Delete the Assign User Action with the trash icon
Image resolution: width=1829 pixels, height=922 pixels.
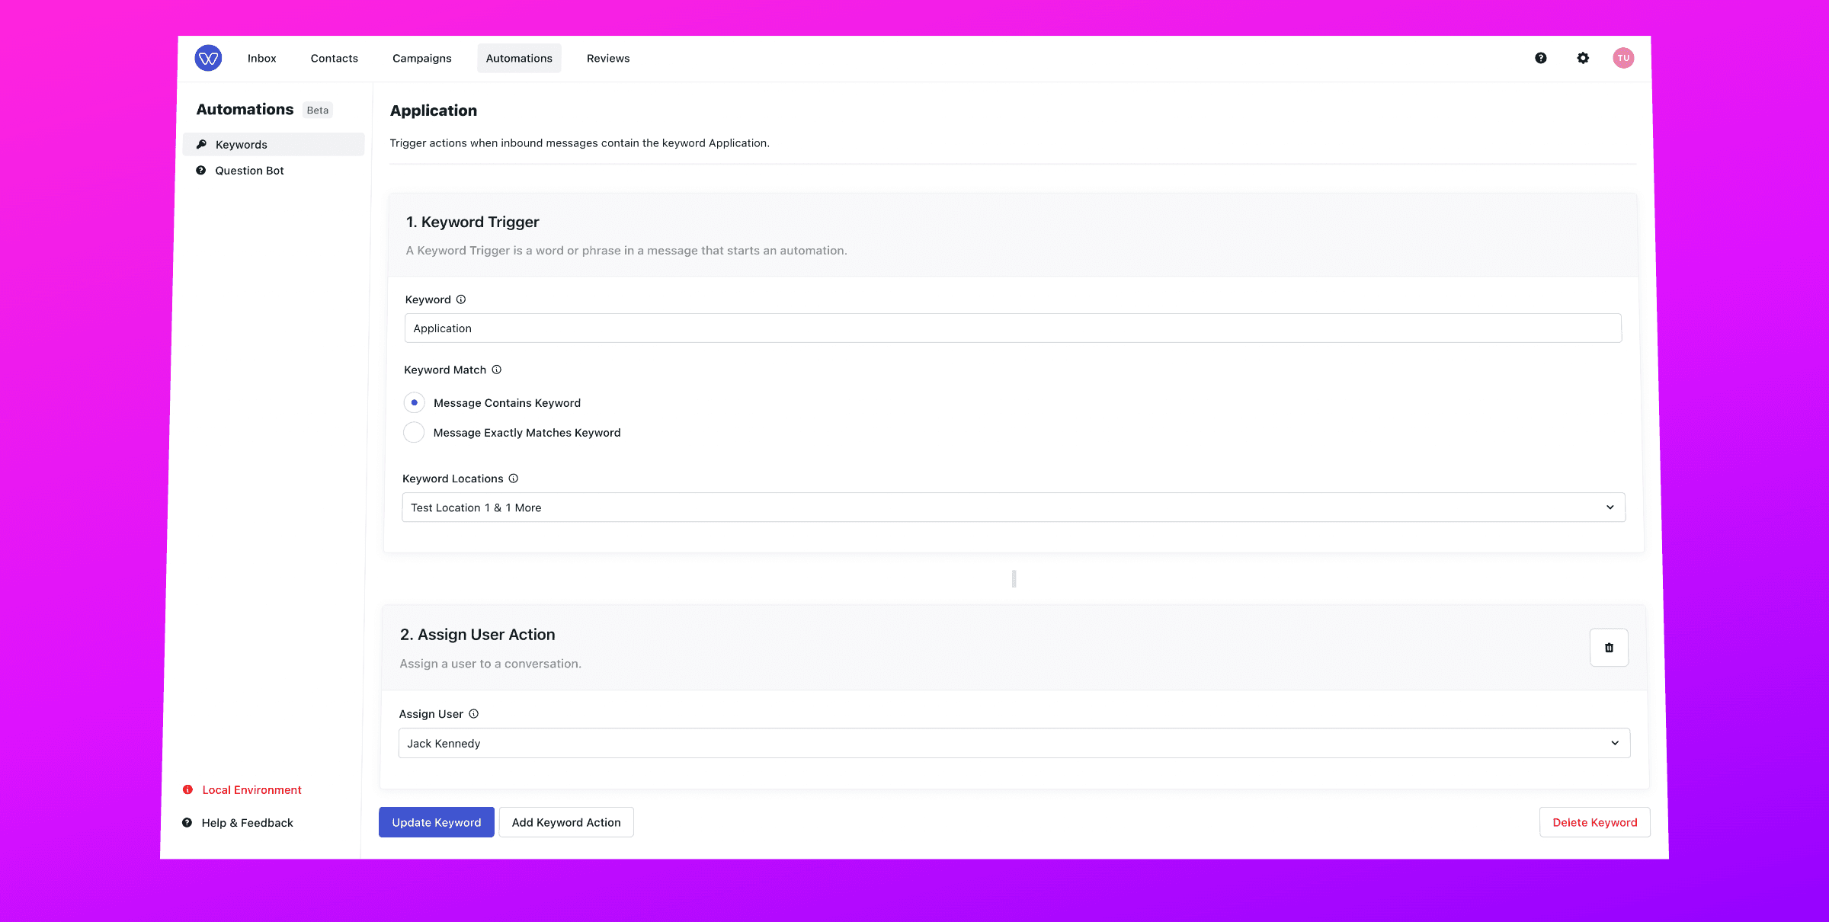tap(1609, 648)
